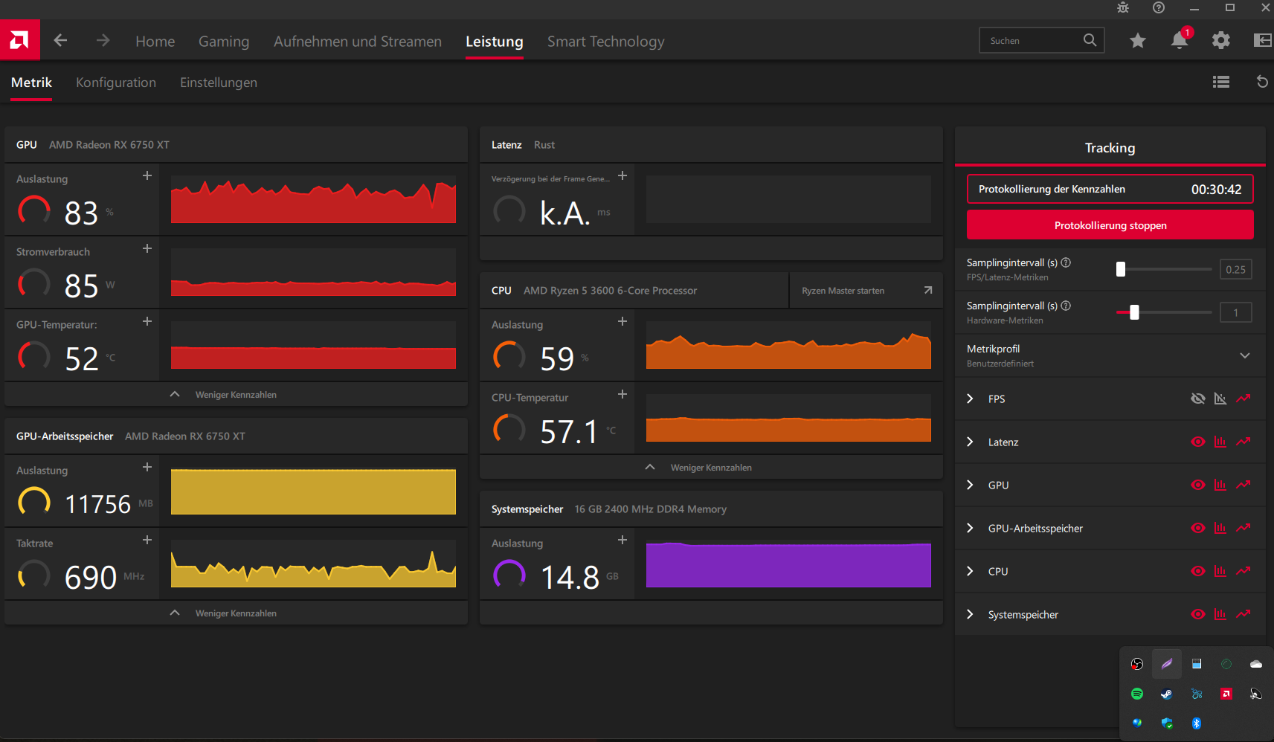This screenshot has height=742, width=1274.
Task: Collapse CPU panel via Weniger Kennzahlen
Action: 711,467
